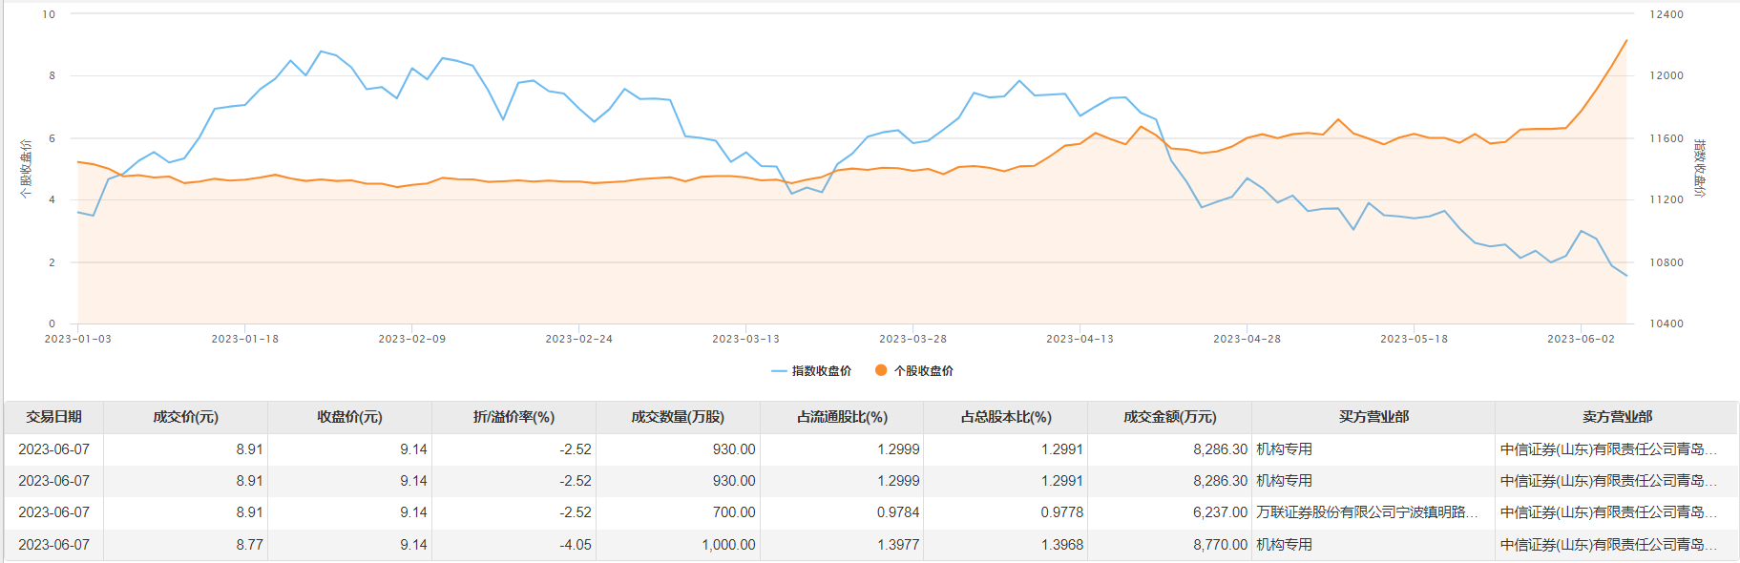Click the 买方营业部 column header
This screenshot has width=1740, height=563.
(x=1373, y=417)
